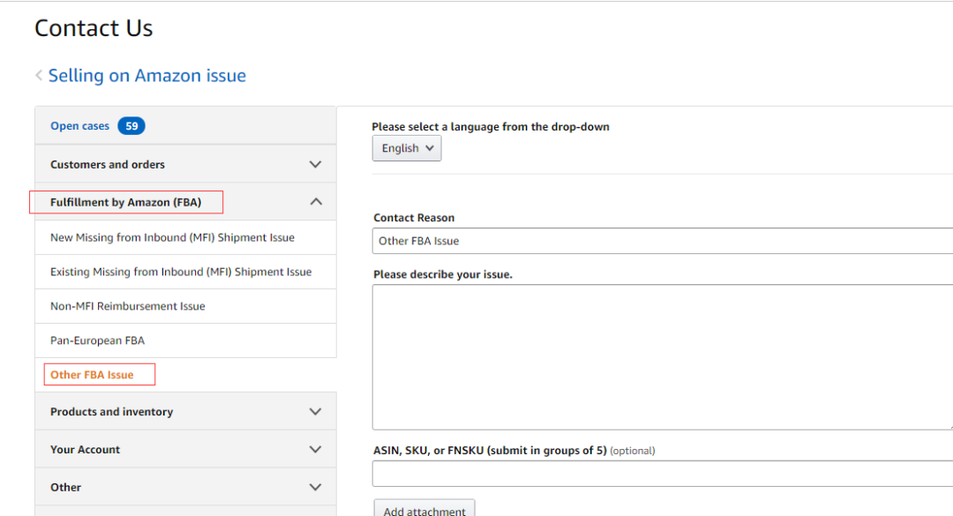
Task: Click the Contact Reason field
Action: tap(662, 241)
